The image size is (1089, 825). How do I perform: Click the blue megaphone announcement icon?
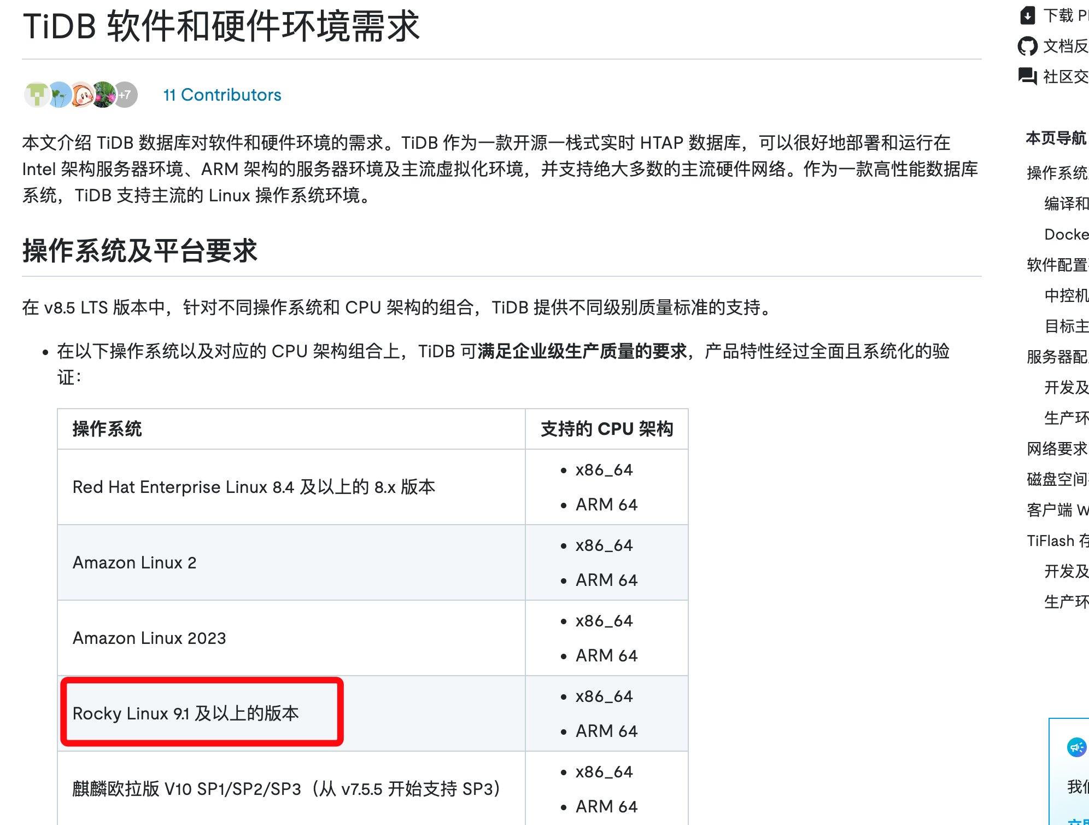[1076, 747]
